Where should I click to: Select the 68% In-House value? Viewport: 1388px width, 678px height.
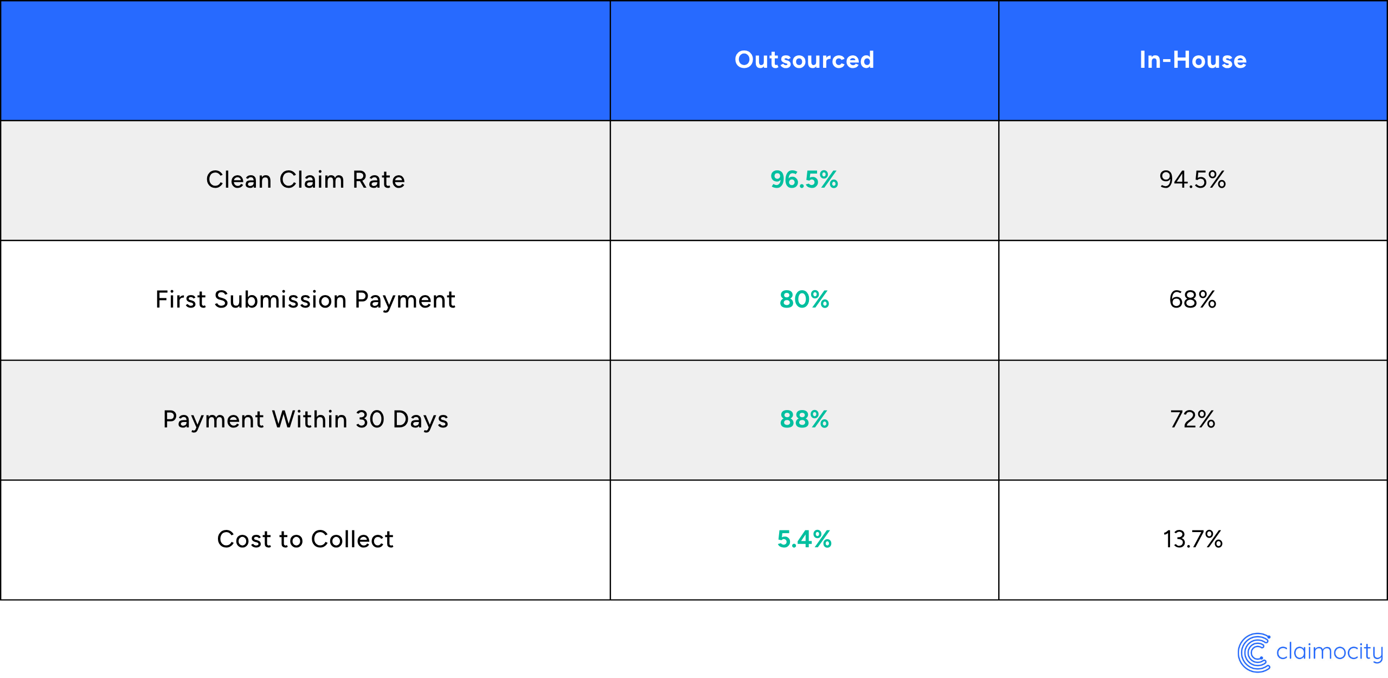tap(1192, 299)
